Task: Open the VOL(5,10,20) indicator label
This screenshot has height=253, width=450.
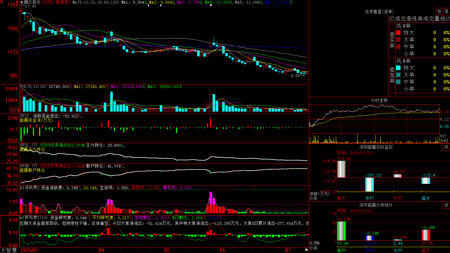Action: pyautogui.click(x=33, y=87)
